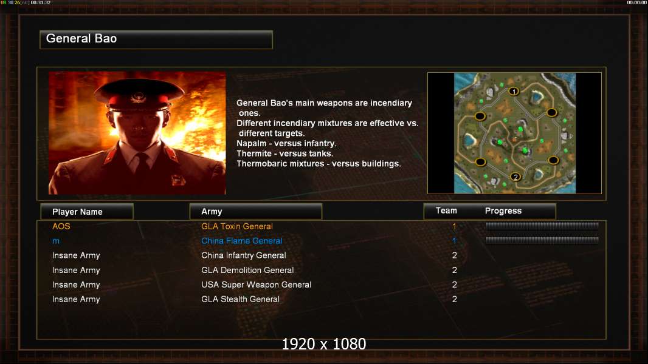Click the Army column header
The image size is (648, 364).
point(255,212)
